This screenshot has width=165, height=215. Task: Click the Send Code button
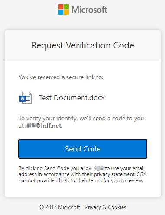(x=83, y=149)
